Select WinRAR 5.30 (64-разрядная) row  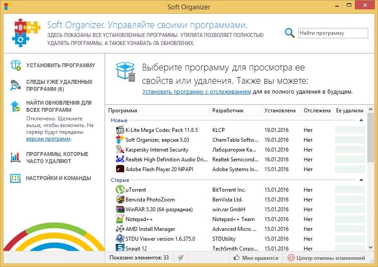[x=236, y=209]
